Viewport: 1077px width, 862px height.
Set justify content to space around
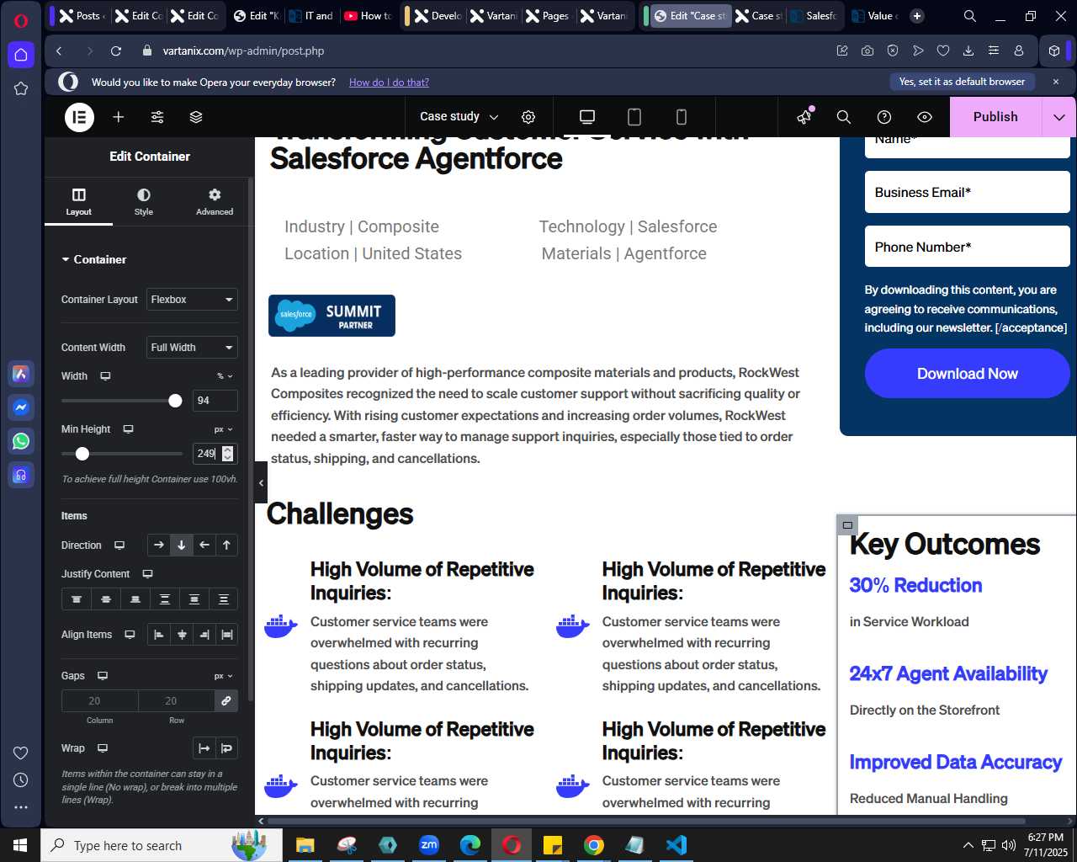tap(194, 599)
